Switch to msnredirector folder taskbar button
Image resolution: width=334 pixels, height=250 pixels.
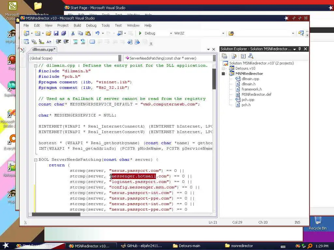click(x=239, y=246)
